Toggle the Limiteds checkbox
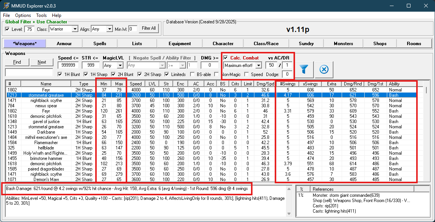This screenshot has width=435, height=222. click(x=167, y=75)
